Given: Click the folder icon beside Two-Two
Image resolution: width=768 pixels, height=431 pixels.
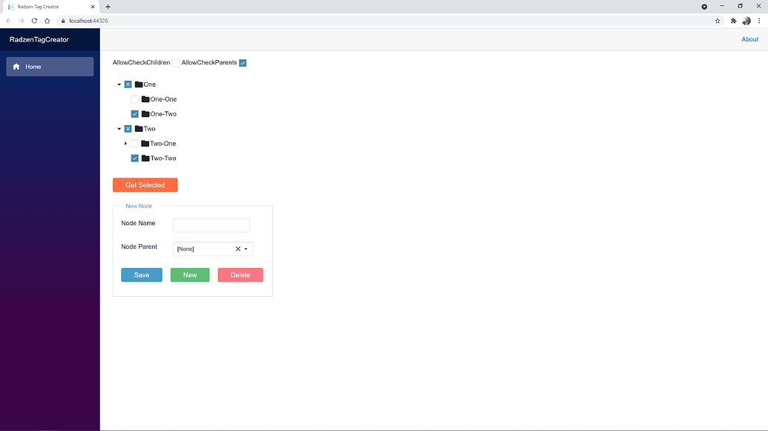Looking at the screenshot, I should click(x=145, y=158).
